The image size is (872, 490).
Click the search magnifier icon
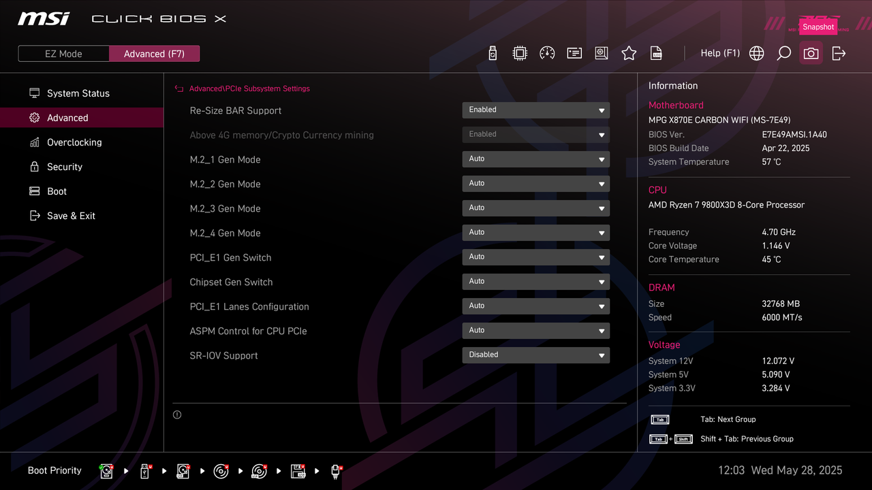click(x=784, y=53)
